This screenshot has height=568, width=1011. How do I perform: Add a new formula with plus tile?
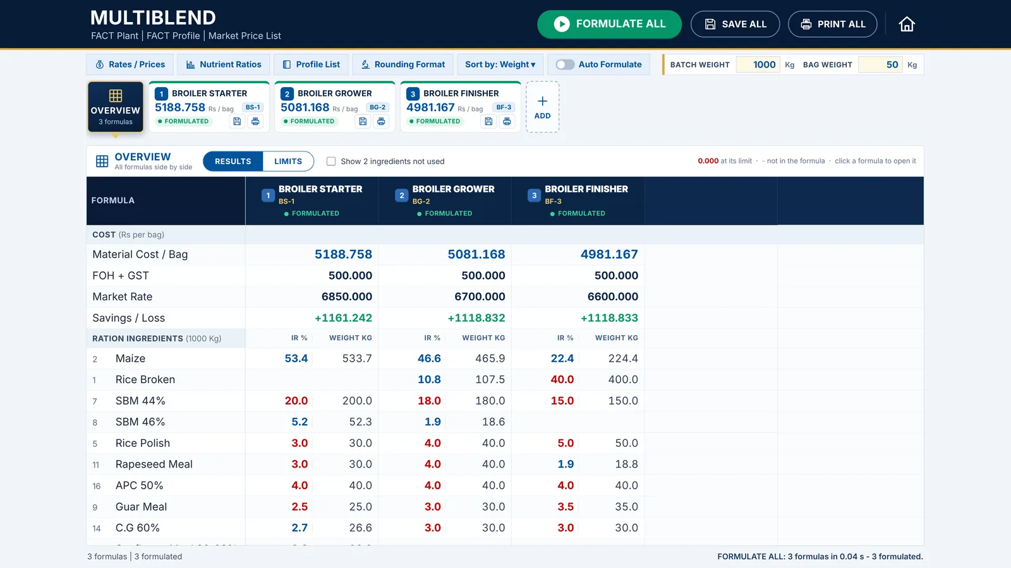coord(542,107)
